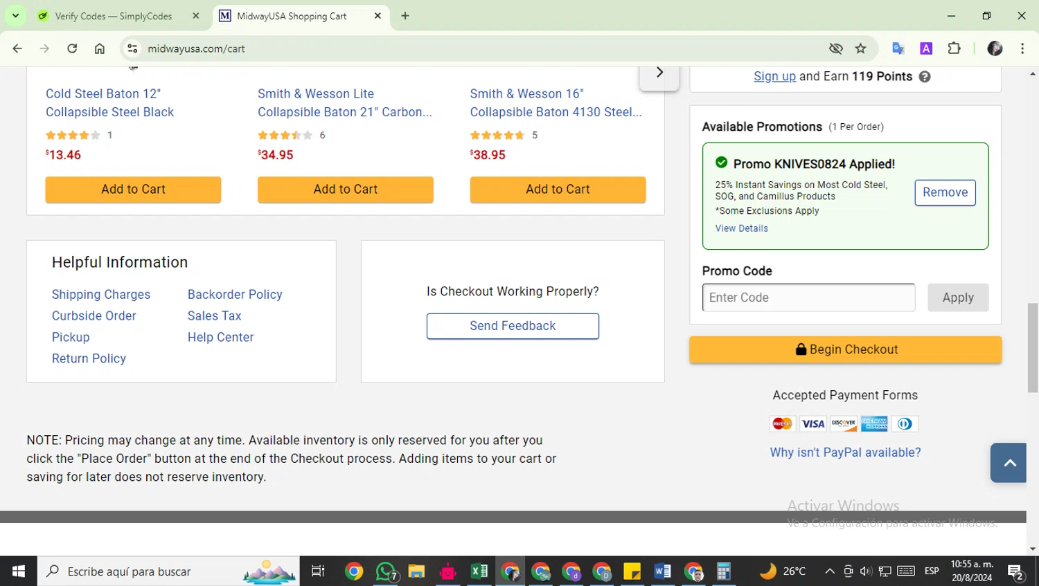Open Excel from the taskbar
This screenshot has height=586, width=1039.
[x=479, y=571]
